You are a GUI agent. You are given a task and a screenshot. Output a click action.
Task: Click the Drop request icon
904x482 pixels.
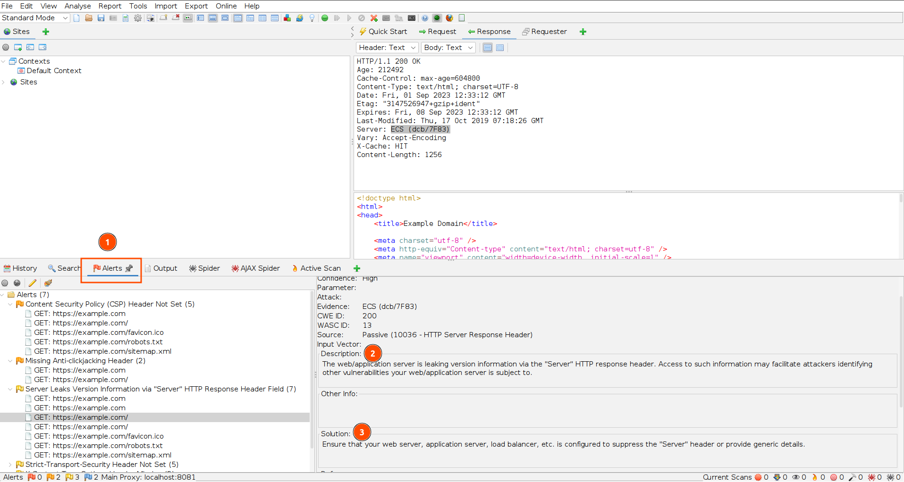pyautogui.click(x=362, y=18)
